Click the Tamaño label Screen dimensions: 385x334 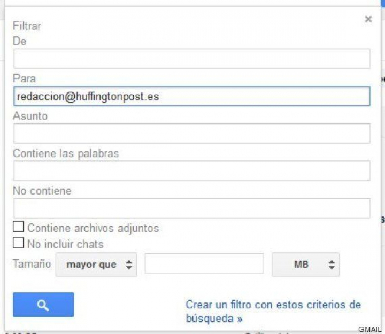pos(32,264)
